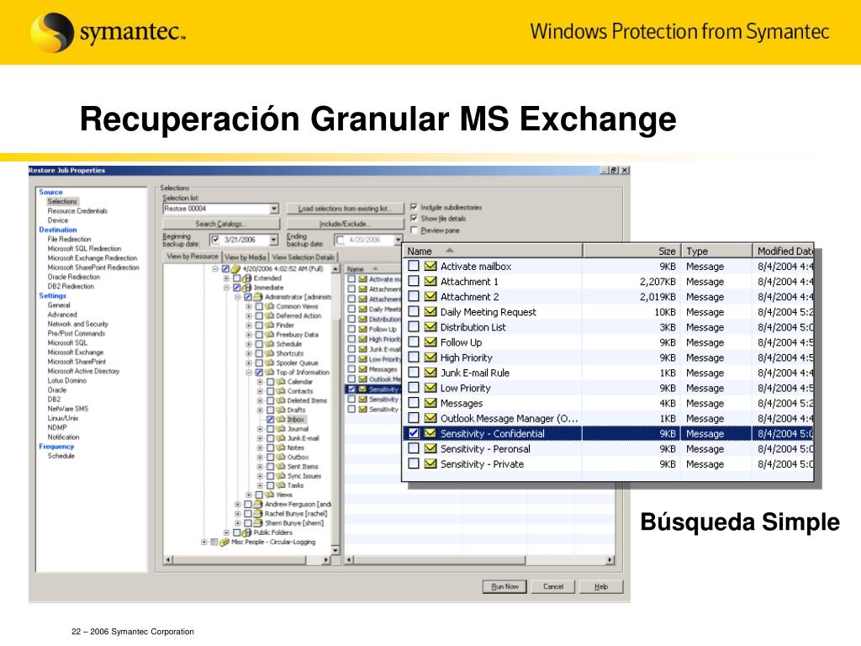The height and width of the screenshot is (646, 861).
Task: Click envelope icon of Attachment 1 message
Action: coord(430,281)
